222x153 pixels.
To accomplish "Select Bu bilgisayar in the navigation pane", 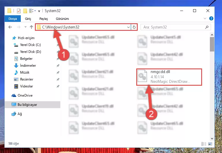I will (x=32, y=105).
